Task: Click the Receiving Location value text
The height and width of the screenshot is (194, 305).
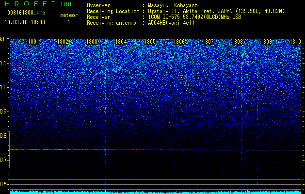Action: point(216,11)
